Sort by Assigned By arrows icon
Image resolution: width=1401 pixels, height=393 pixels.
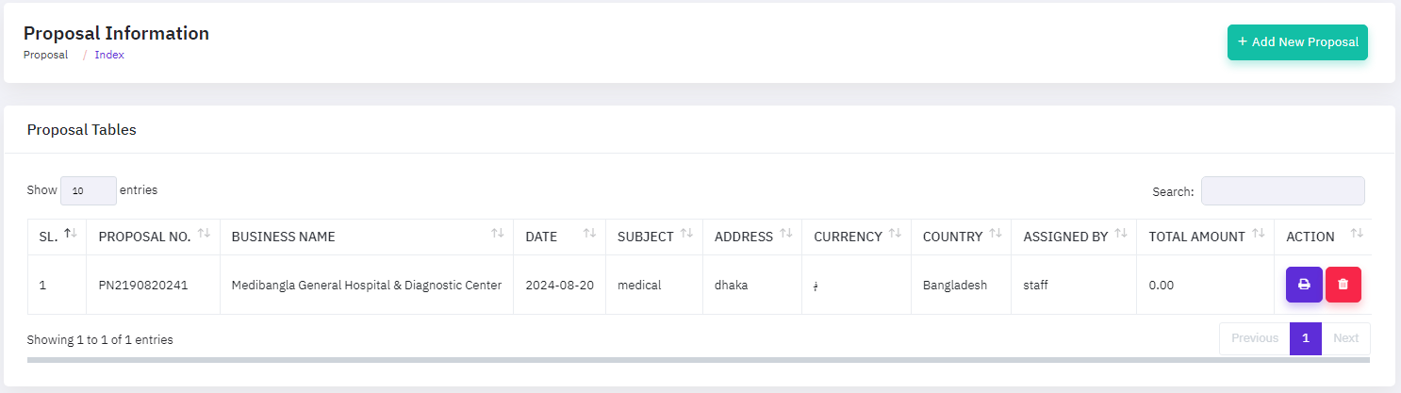[1120, 234]
